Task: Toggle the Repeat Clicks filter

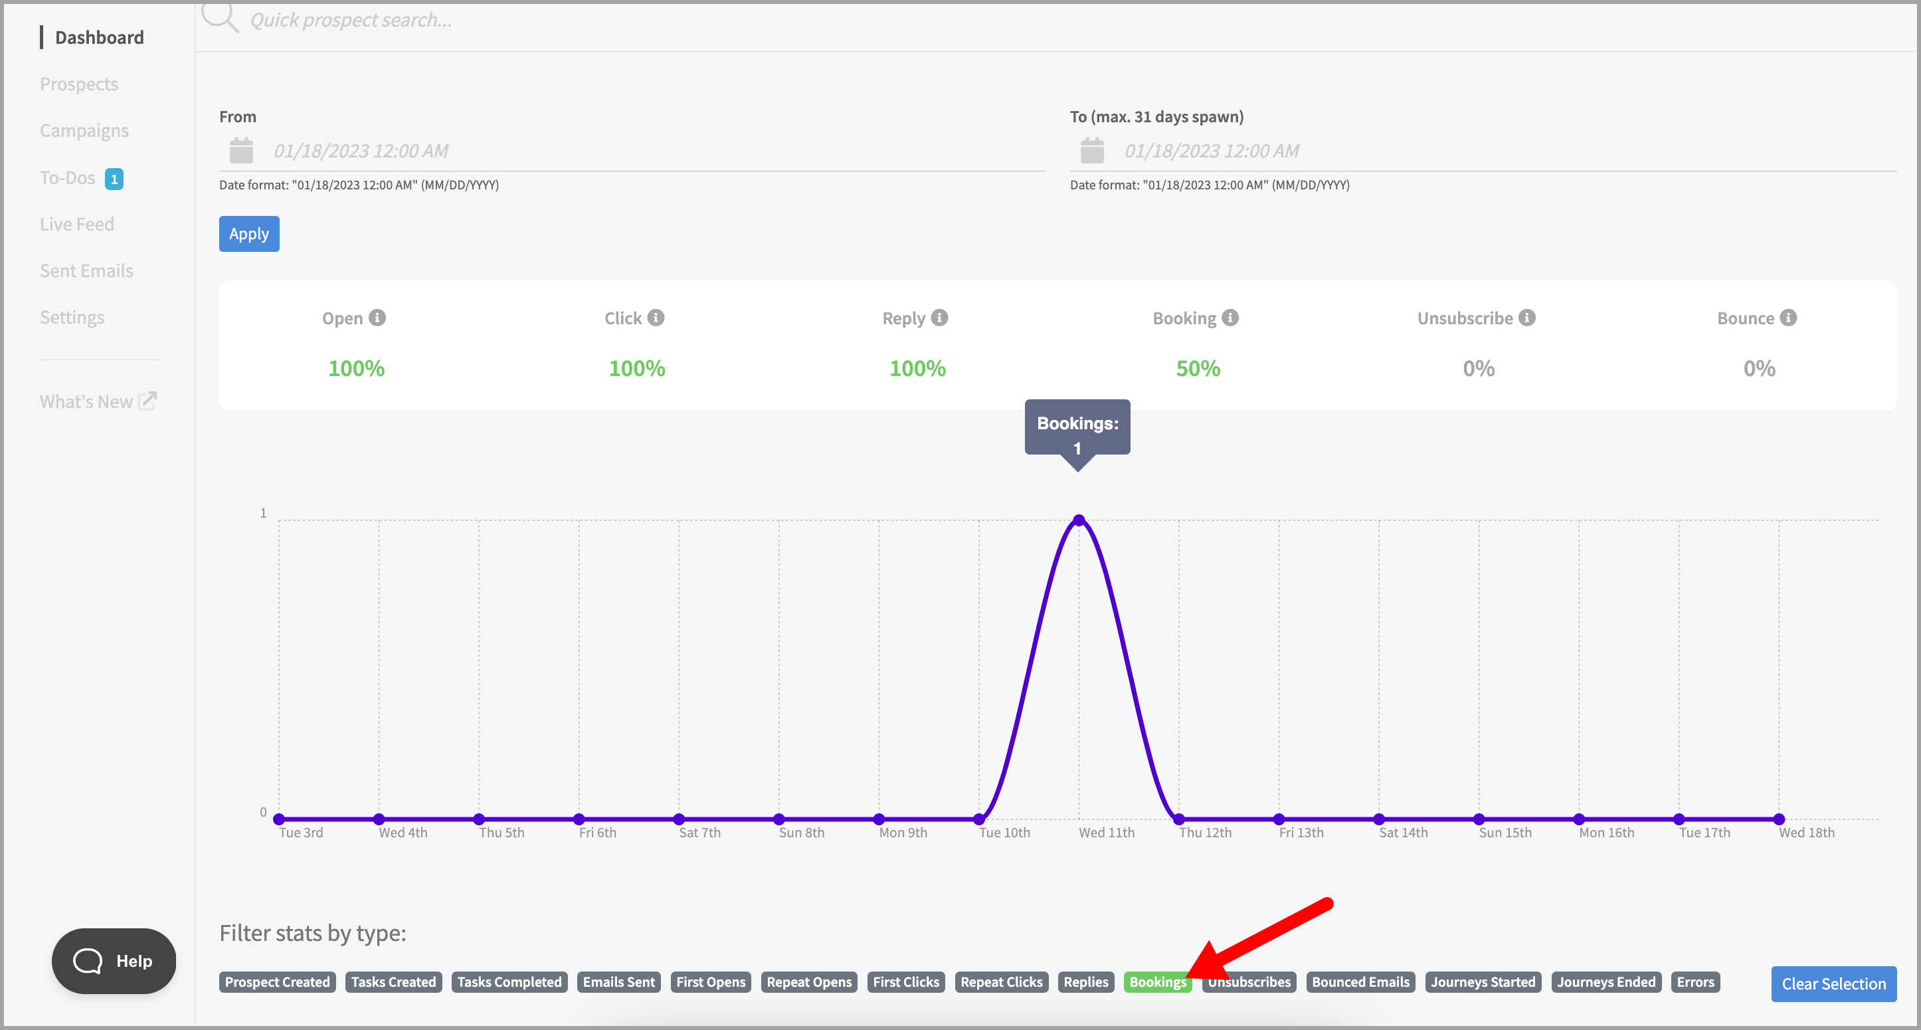Action: point(1002,982)
